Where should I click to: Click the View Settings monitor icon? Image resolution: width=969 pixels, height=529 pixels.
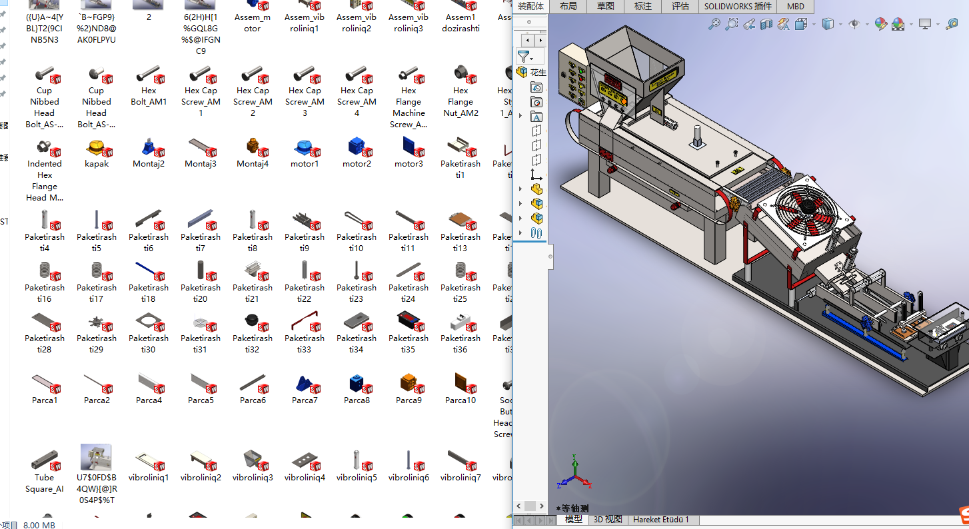[925, 24]
